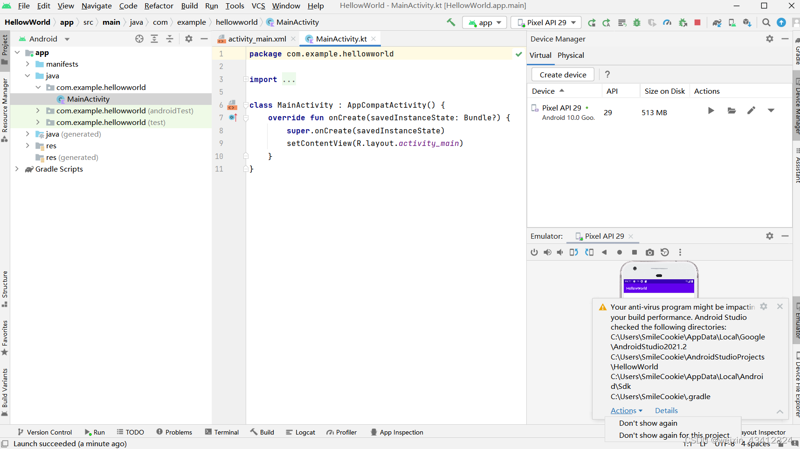Collapse the java folder node

pyautogui.click(x=28, y=76)
